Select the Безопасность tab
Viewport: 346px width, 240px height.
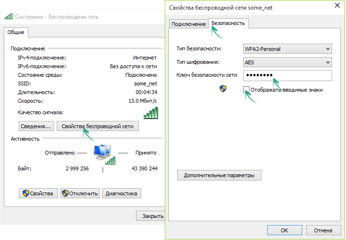(228, 23)
